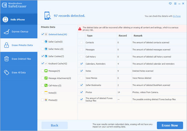Click the Photos record count 14
This screenshot has width=187, height=131.
click(119, 92)
